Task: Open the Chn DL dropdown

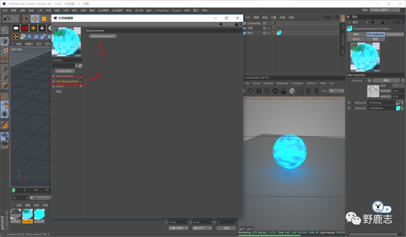Action: click(336, 91)
